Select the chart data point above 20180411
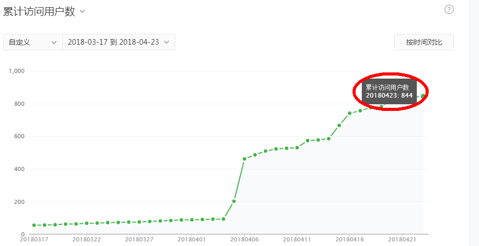Screen dimensions: 479x246 [x=297, y=147]
